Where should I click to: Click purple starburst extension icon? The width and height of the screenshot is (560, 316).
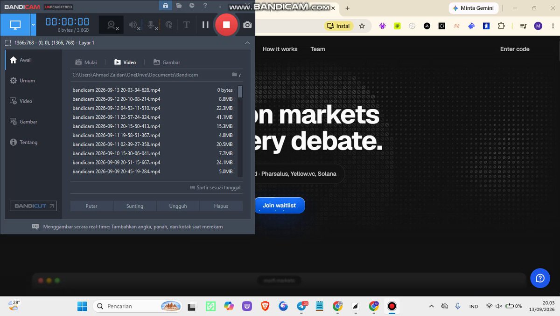click(383, 26)
